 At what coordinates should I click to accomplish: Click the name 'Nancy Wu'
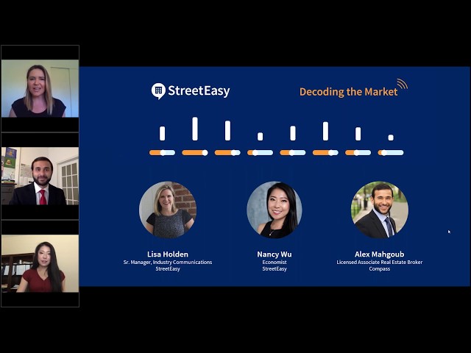[x=275, y=254]
